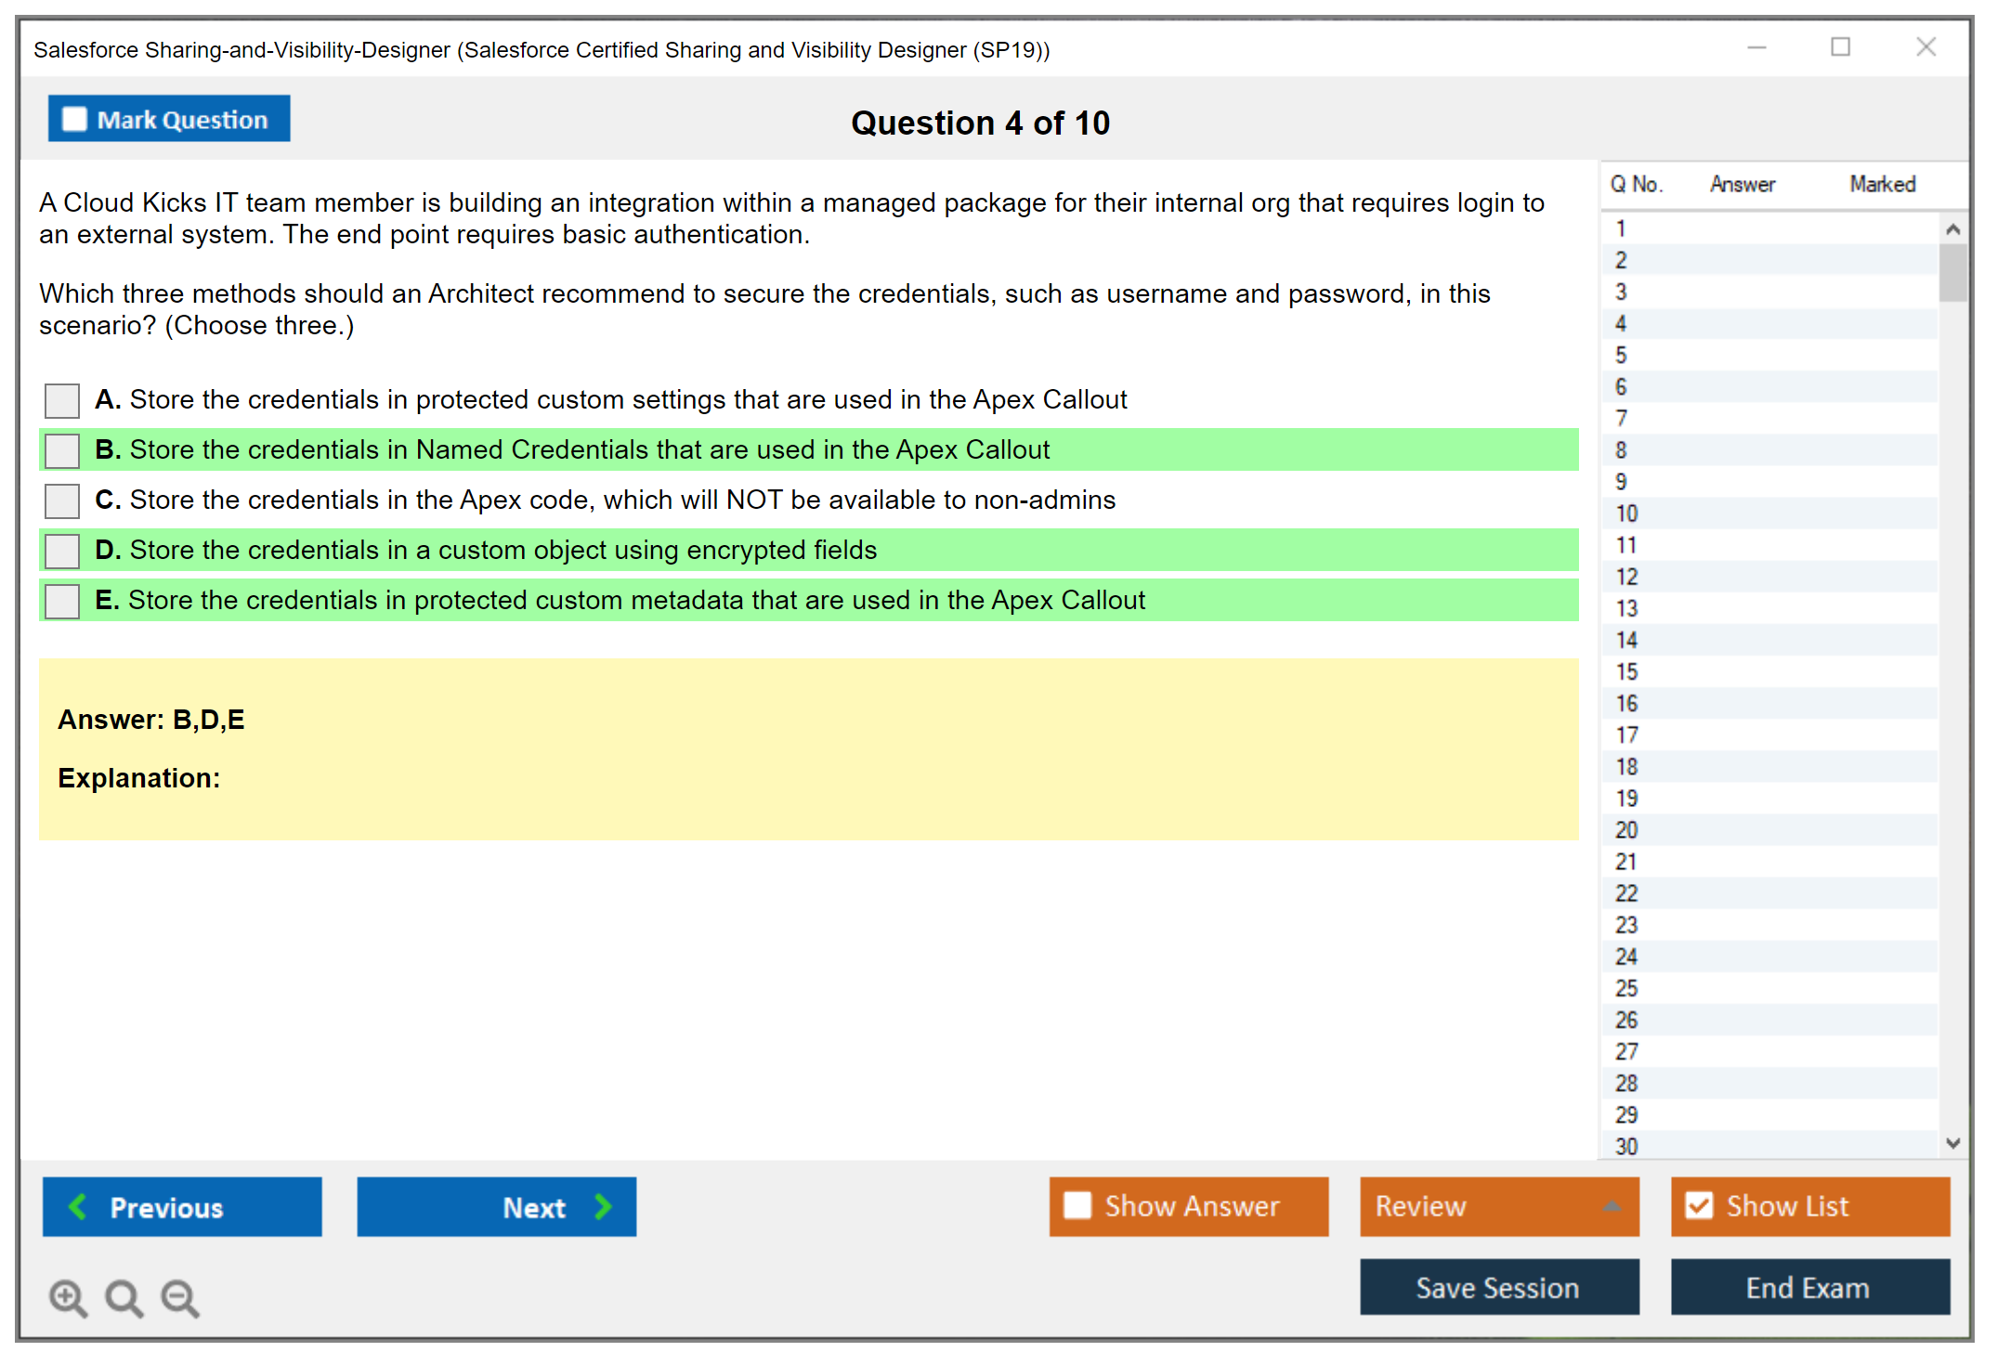Screen dimensions: 1997x1365
Task: Click the reset zoom magnifier icon
Action: (124, 1298)
